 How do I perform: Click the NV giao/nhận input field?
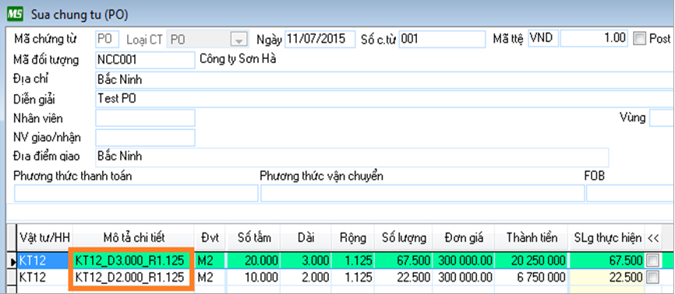pos(145,138)
